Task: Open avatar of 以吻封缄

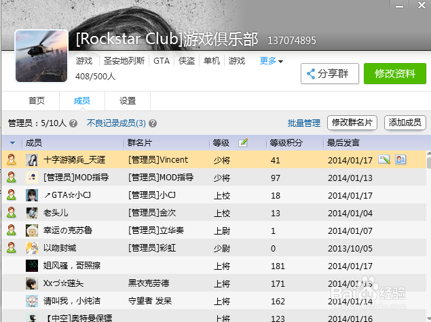Action: pyautogui.click(x=32, y=248)
